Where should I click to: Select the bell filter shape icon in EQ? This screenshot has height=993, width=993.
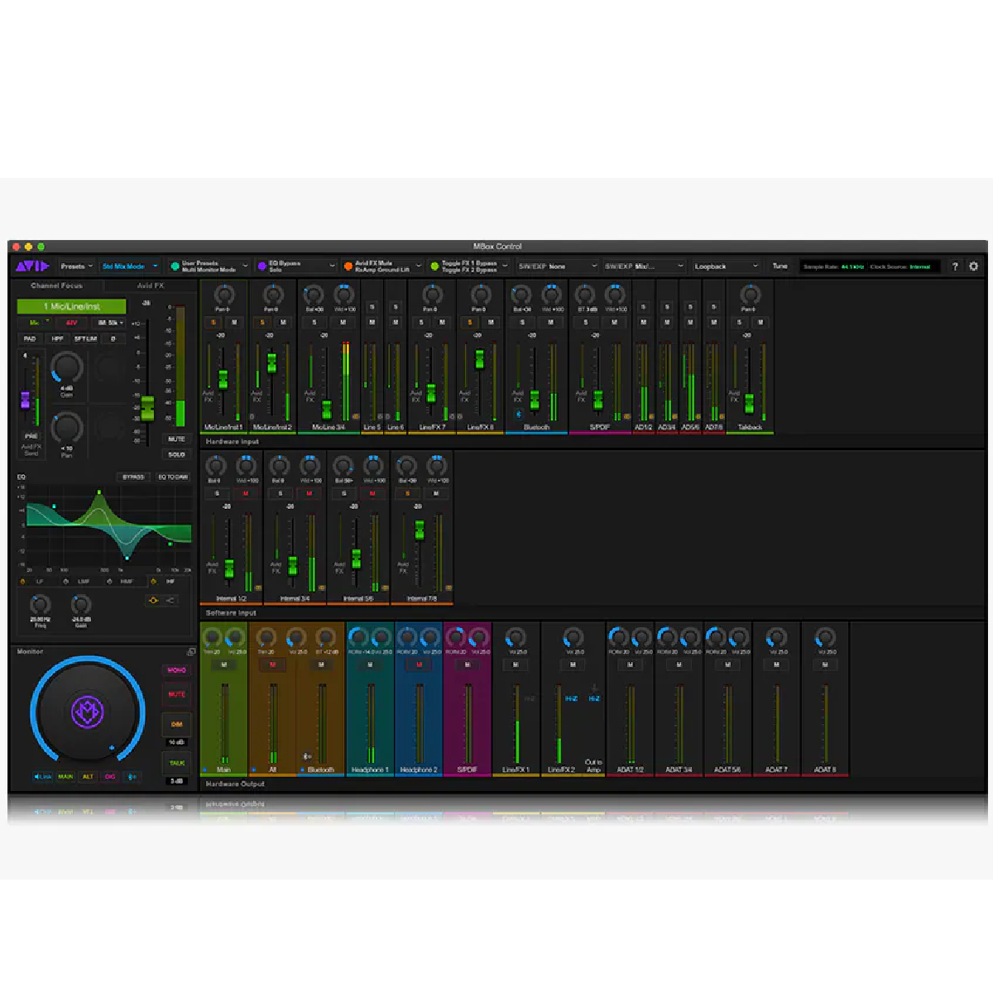[x=153, y=600]
